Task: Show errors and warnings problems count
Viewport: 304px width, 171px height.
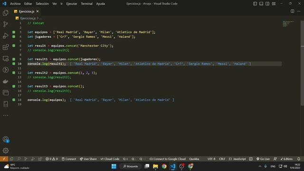Action: pos(52,159)
